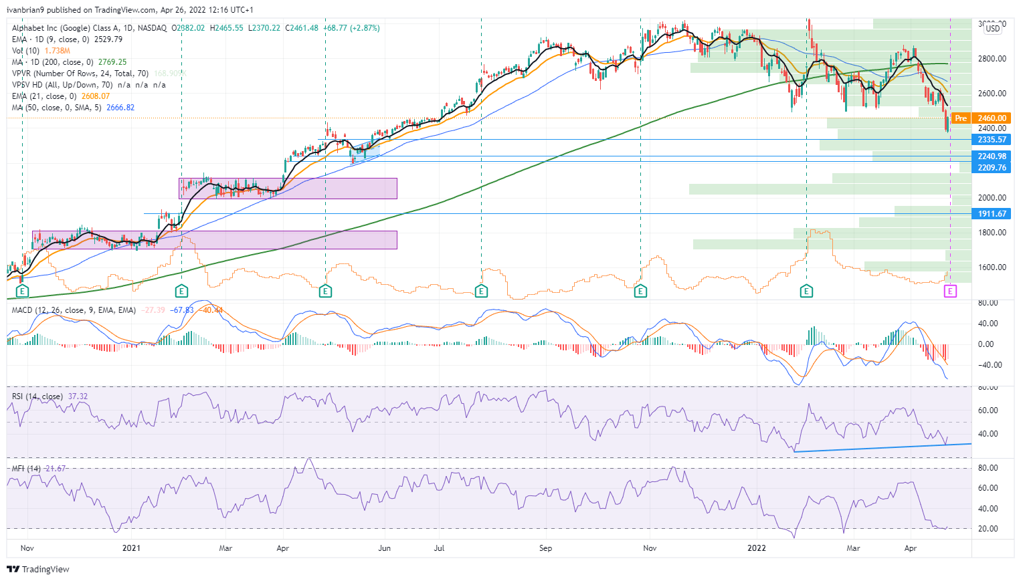
Task: Click the earnings marker in early February 2021
Action: [x=181, y=291]
